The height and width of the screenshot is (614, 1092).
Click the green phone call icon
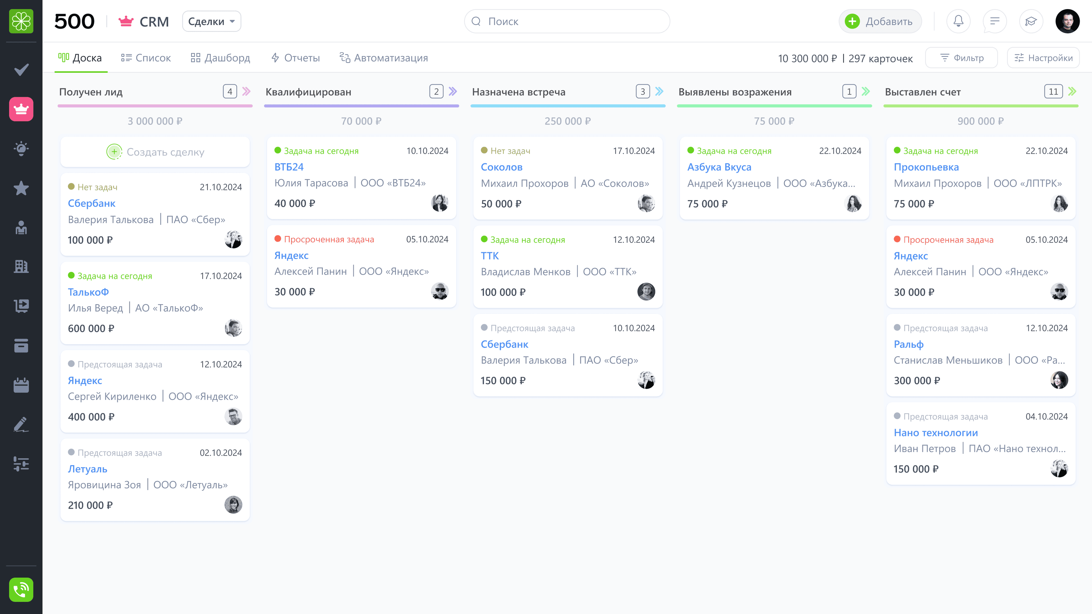21,590
